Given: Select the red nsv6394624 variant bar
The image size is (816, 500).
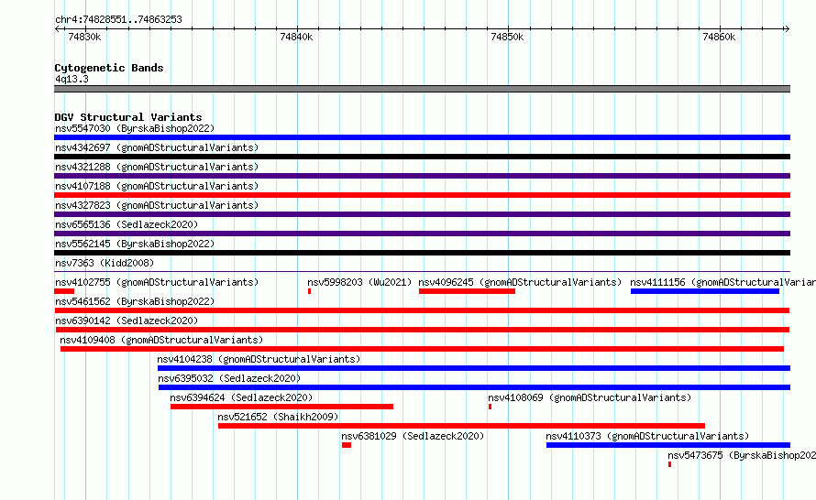Looking at the screenshot, I should (281, 407).
